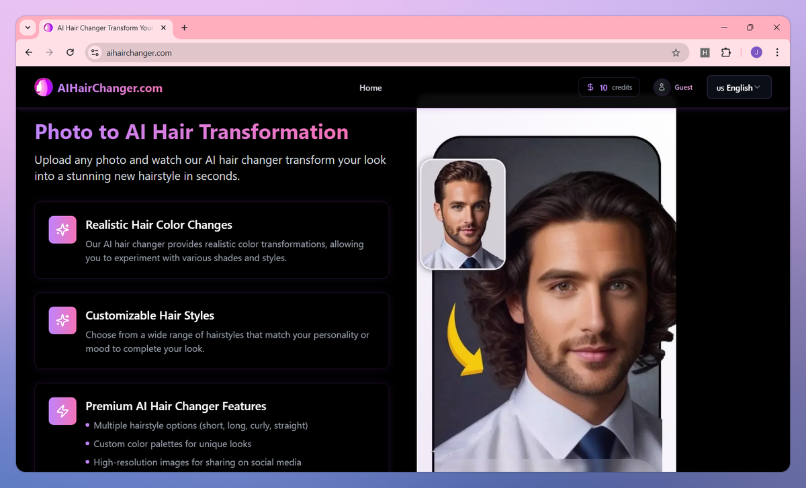Click the 10 credits button
The width and height of the screenshot is (806, 488).
609,87
